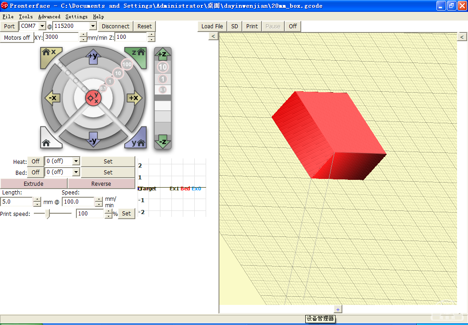The image size is (468, 325).
Task: Open the COM7 port dropdown
Action: coord(42,26)
